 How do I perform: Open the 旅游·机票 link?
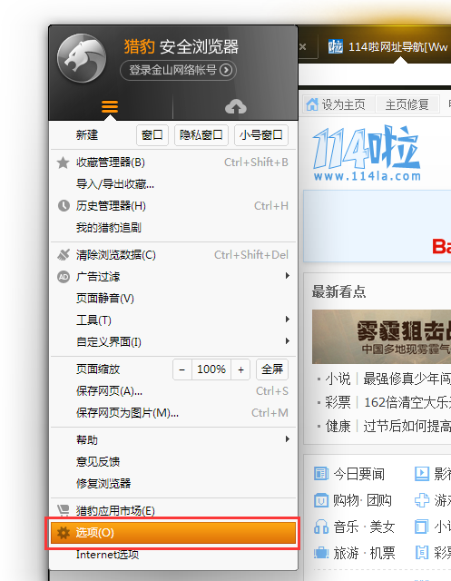[364, 553]
